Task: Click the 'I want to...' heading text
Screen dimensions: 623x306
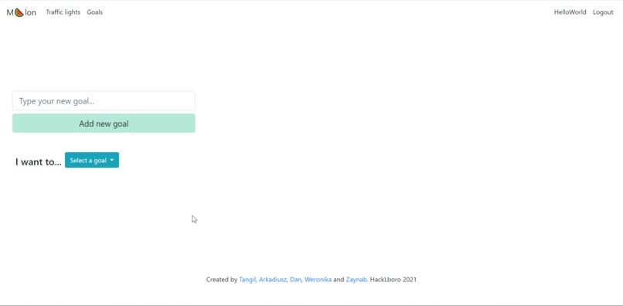Action: point(39,161)
